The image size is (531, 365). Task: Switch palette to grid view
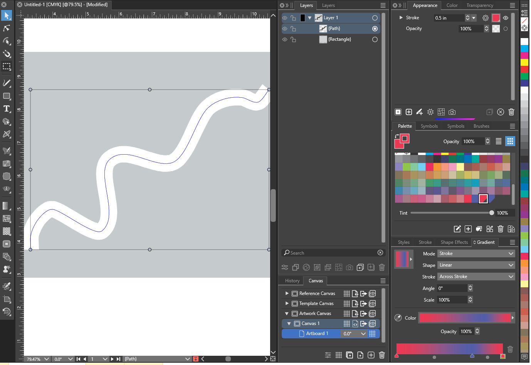point(510,141)
